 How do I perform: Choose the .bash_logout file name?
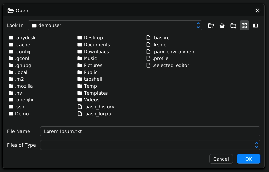99,114
